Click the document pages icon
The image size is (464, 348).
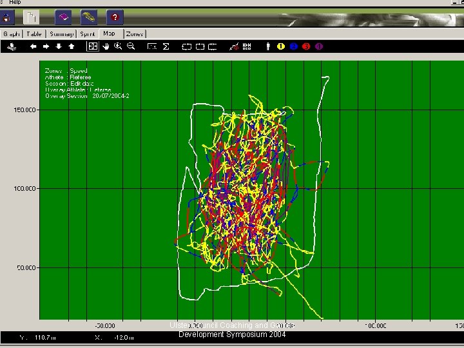coord(32,17)
